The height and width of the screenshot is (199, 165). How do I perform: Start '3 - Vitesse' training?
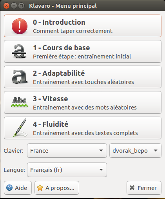click(x=83, y=102)
